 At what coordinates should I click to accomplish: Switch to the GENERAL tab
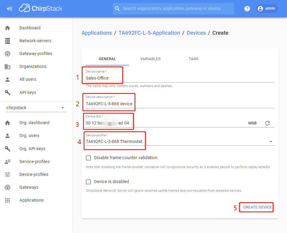(107, 59)
